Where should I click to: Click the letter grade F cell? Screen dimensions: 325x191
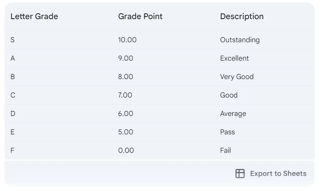[x=12, y=150]
